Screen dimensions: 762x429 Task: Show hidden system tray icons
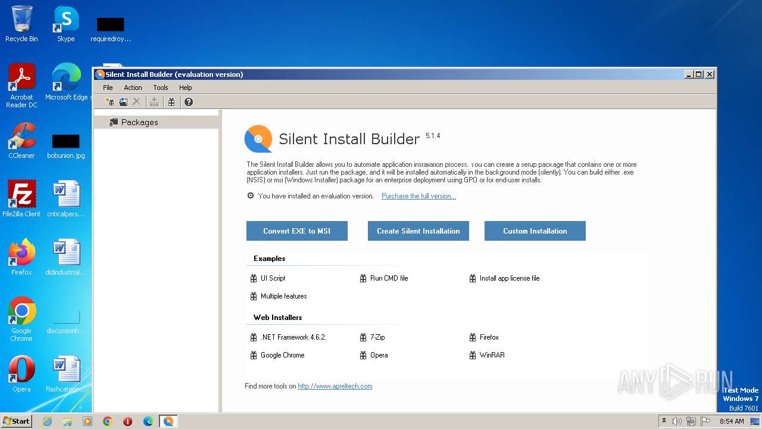(x=664, y=421)
